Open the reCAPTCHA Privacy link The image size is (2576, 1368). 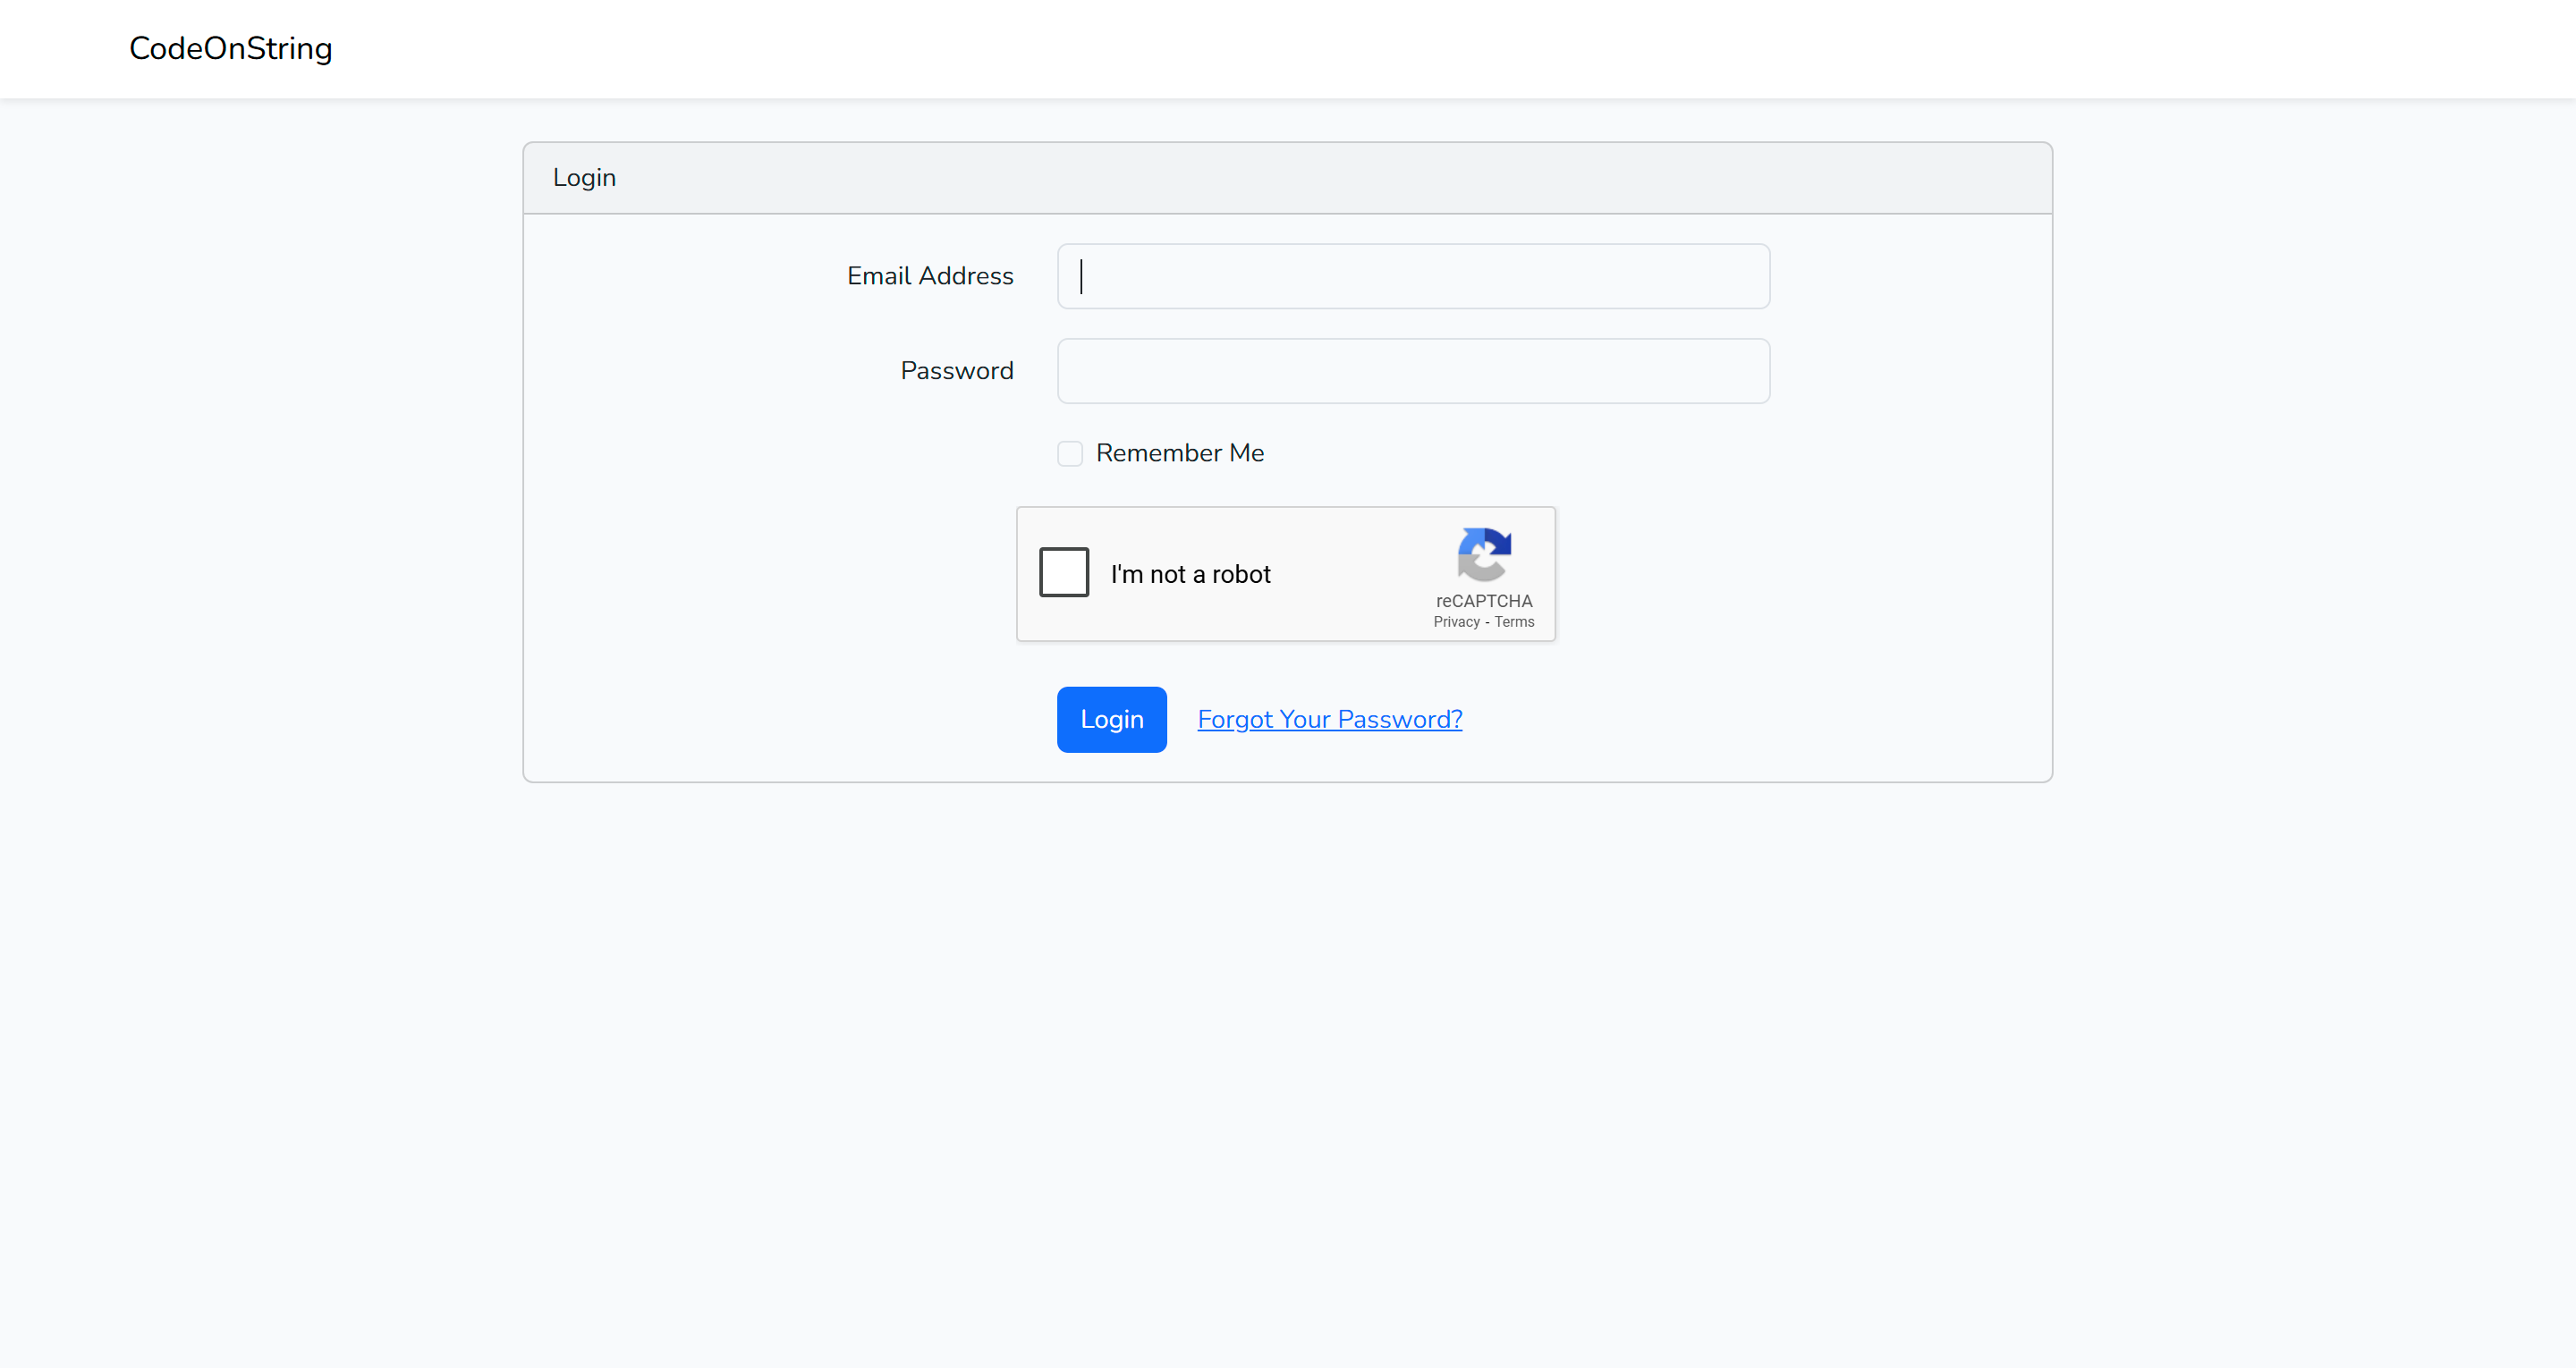pos(1456,622)
